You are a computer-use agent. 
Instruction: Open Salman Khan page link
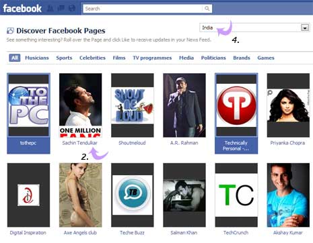[184, 233]
